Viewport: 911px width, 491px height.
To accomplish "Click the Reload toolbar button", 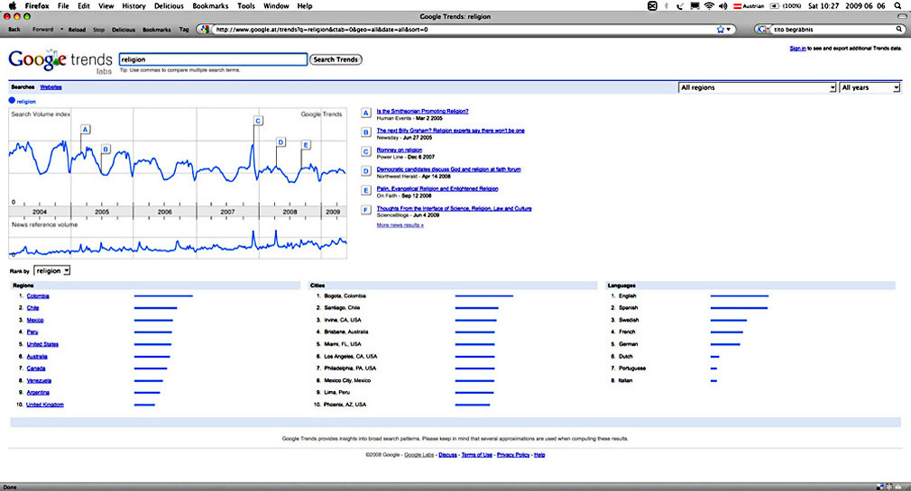I will (77, 30).
